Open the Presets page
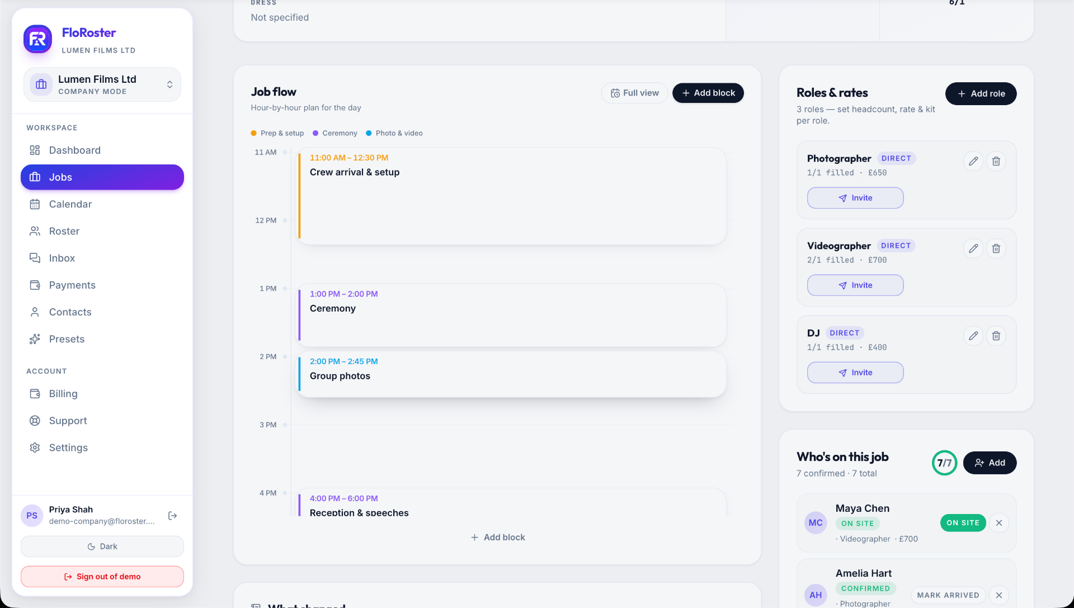 pyautogui.click(x=102, y=339)
